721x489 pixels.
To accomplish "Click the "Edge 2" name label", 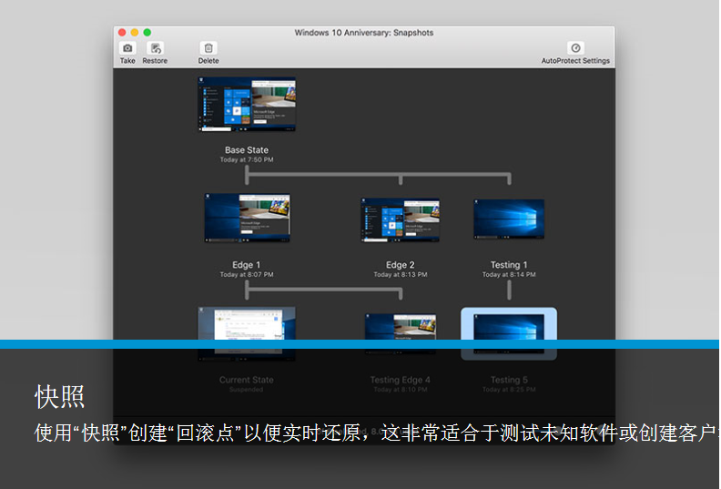I will [400, 265].
